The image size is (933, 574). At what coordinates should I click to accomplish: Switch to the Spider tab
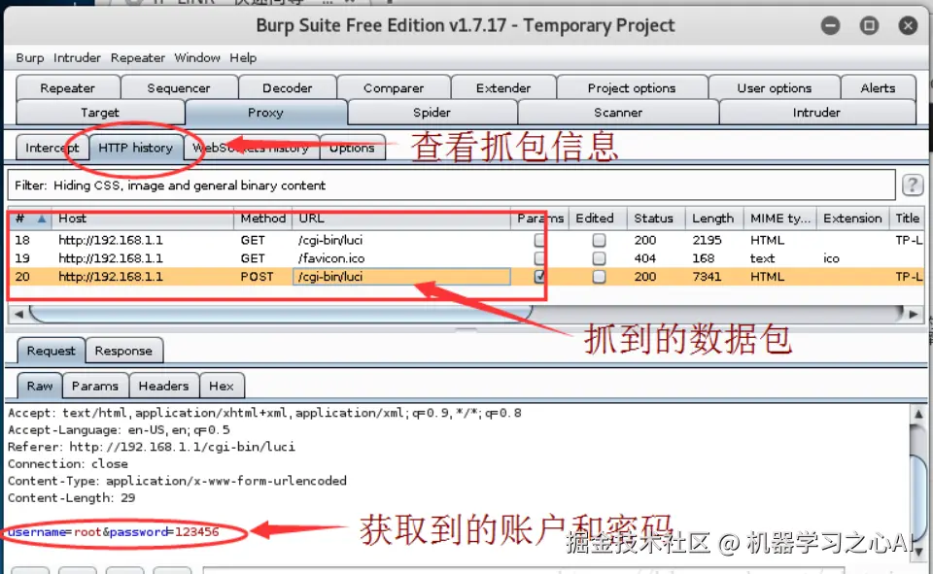(432, 113)
